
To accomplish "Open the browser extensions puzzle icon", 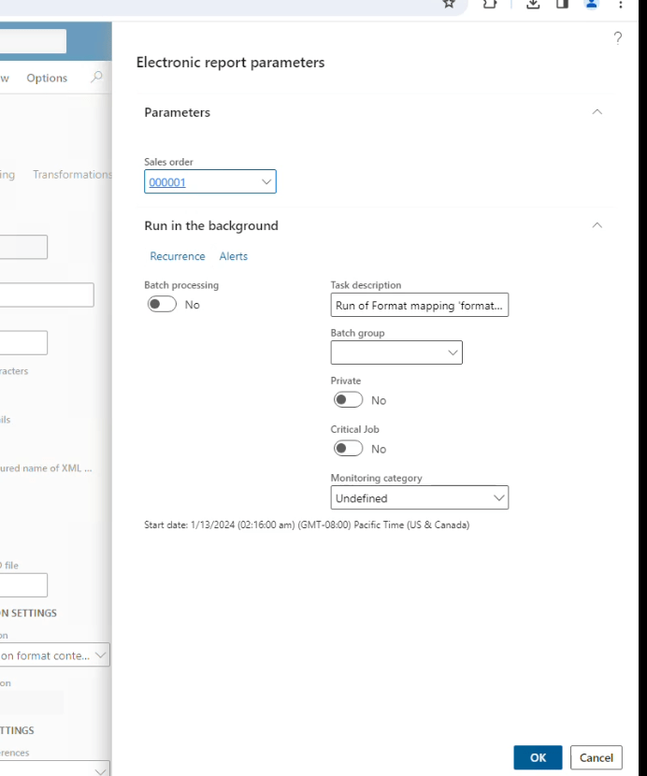I will [x=489, y=4].
